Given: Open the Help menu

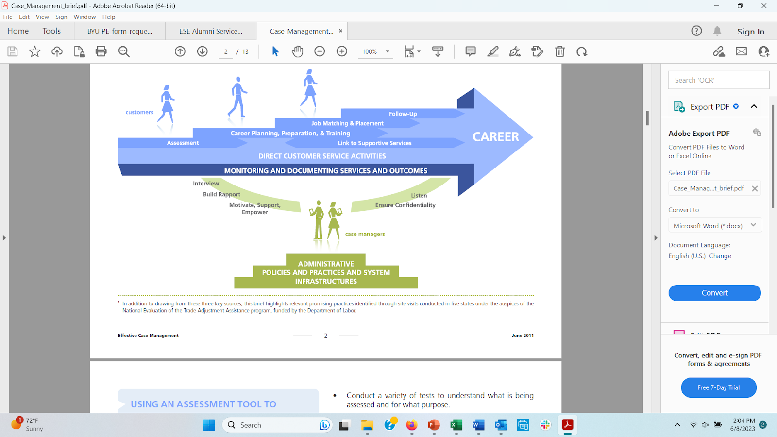Looking at the screenshot, I should coord(109,17).
